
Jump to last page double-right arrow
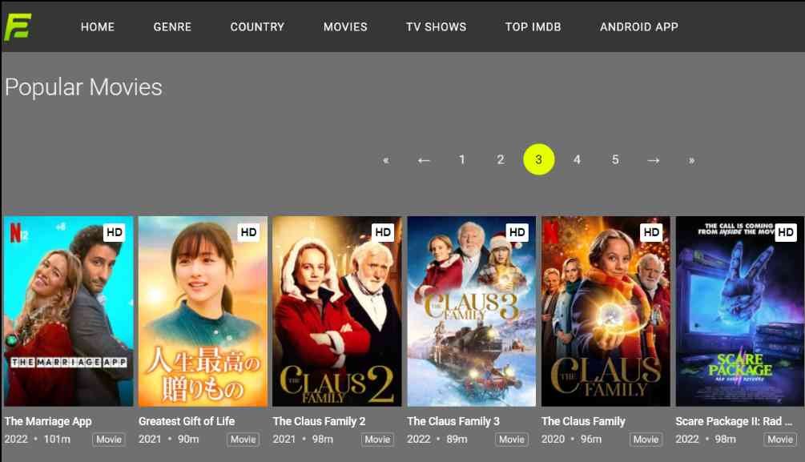tap(691, 160)
